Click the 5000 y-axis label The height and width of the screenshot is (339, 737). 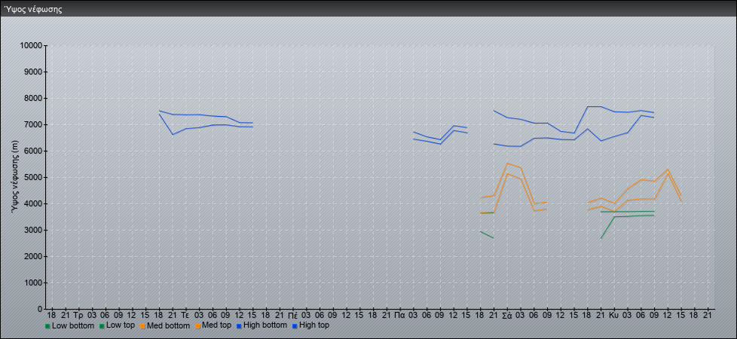33,177
